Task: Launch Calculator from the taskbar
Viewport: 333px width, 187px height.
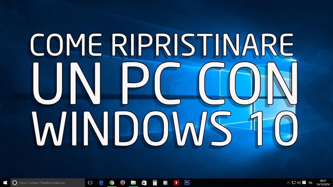Action: click(x=155, y=183)
